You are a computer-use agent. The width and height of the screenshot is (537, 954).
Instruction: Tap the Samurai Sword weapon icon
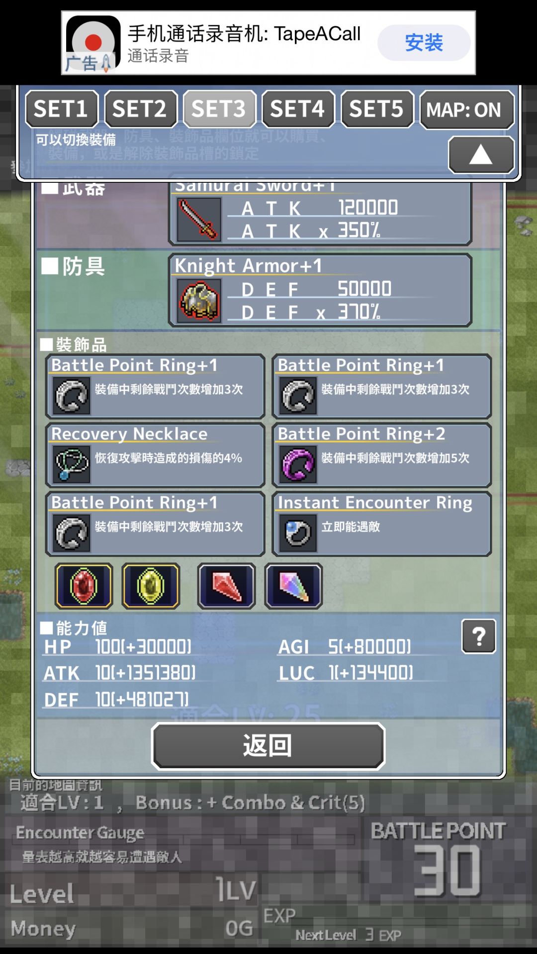(x=199, y=219)
